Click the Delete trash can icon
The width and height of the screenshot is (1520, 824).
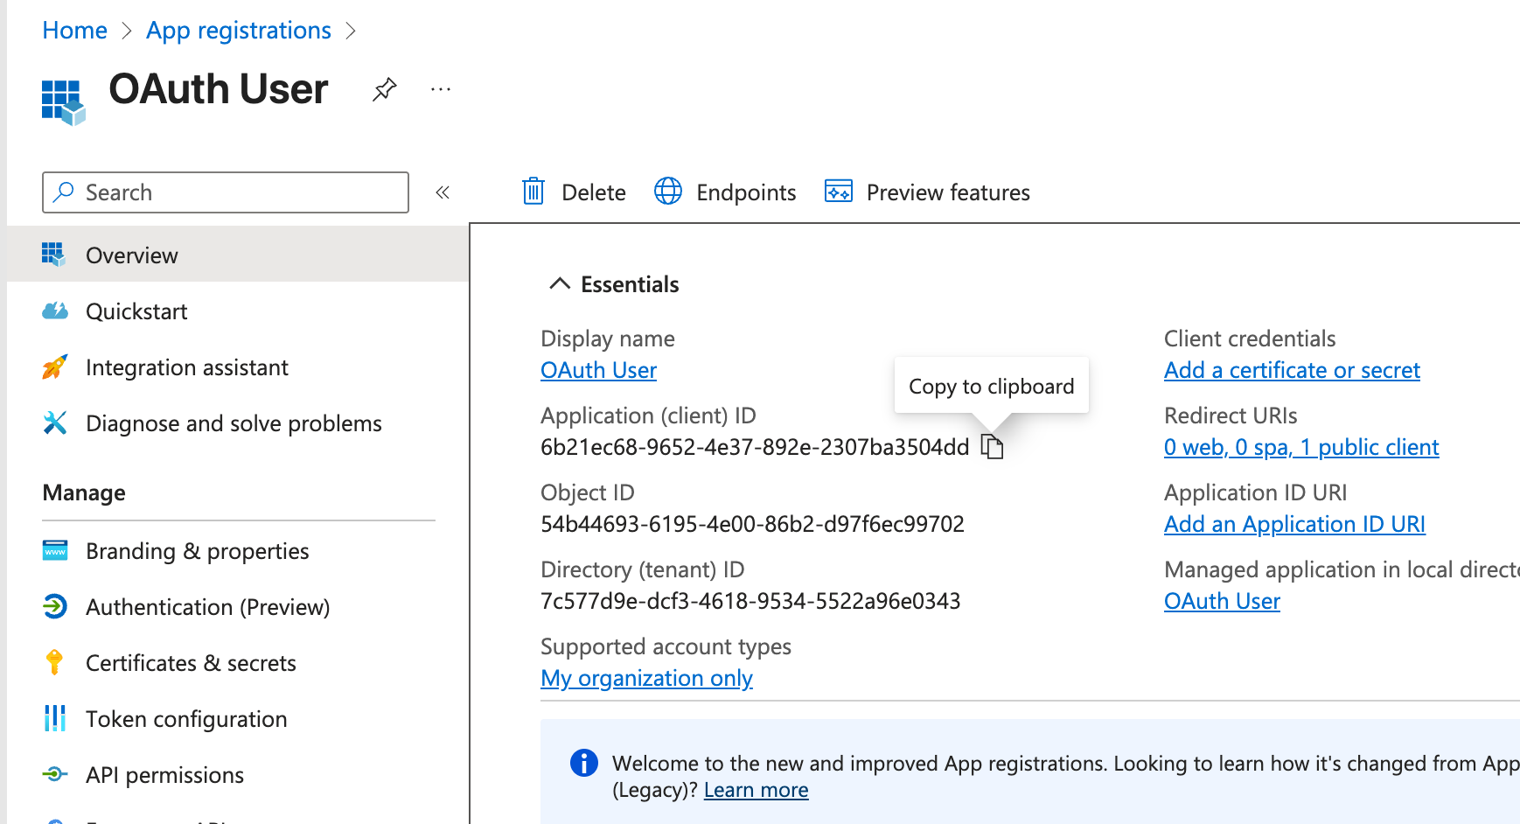coord(533,192)
